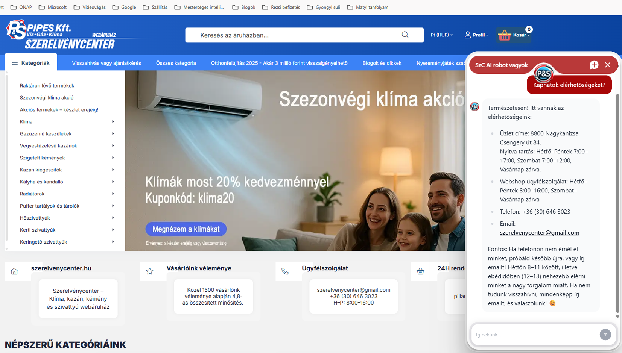Screen dimensions: 622x353
Task: Go to Blogok és cikkek
Action: coord(382,63)
